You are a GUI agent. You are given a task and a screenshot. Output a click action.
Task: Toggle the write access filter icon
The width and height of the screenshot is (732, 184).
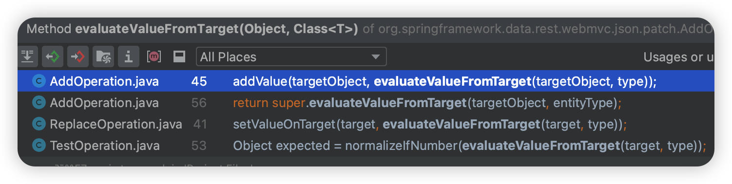click(78, 57)
